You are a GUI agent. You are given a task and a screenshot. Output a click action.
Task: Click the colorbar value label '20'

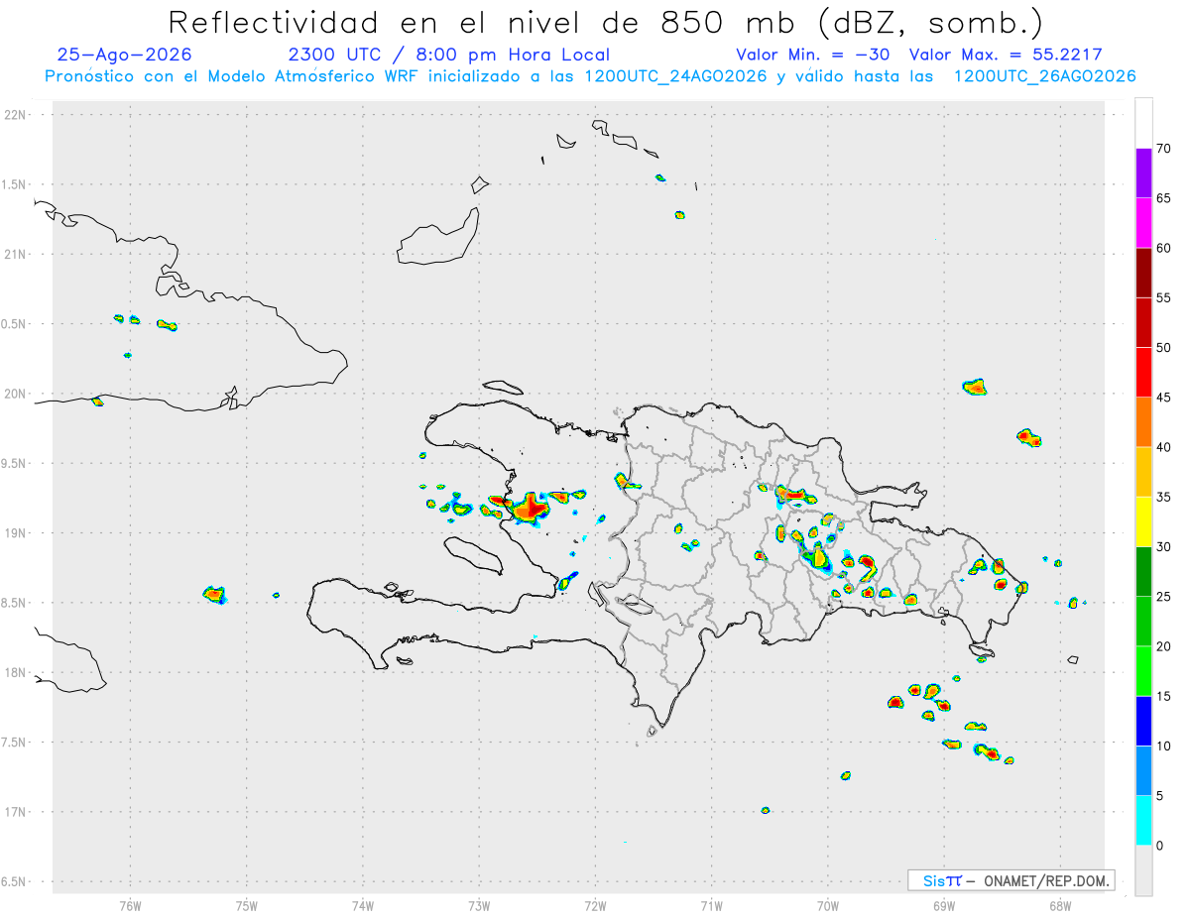point(1163,646)
